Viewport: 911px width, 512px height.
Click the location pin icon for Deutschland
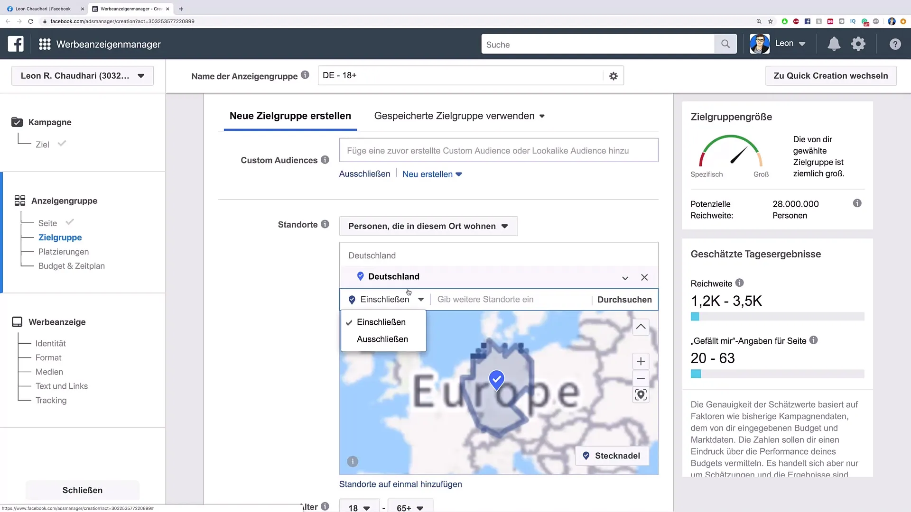point(360,276)
